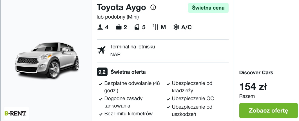The width and height of the screenshot is (299, 121).
Task: Click the 'Świetna oferta' rating label
Action: click(128, 72)
